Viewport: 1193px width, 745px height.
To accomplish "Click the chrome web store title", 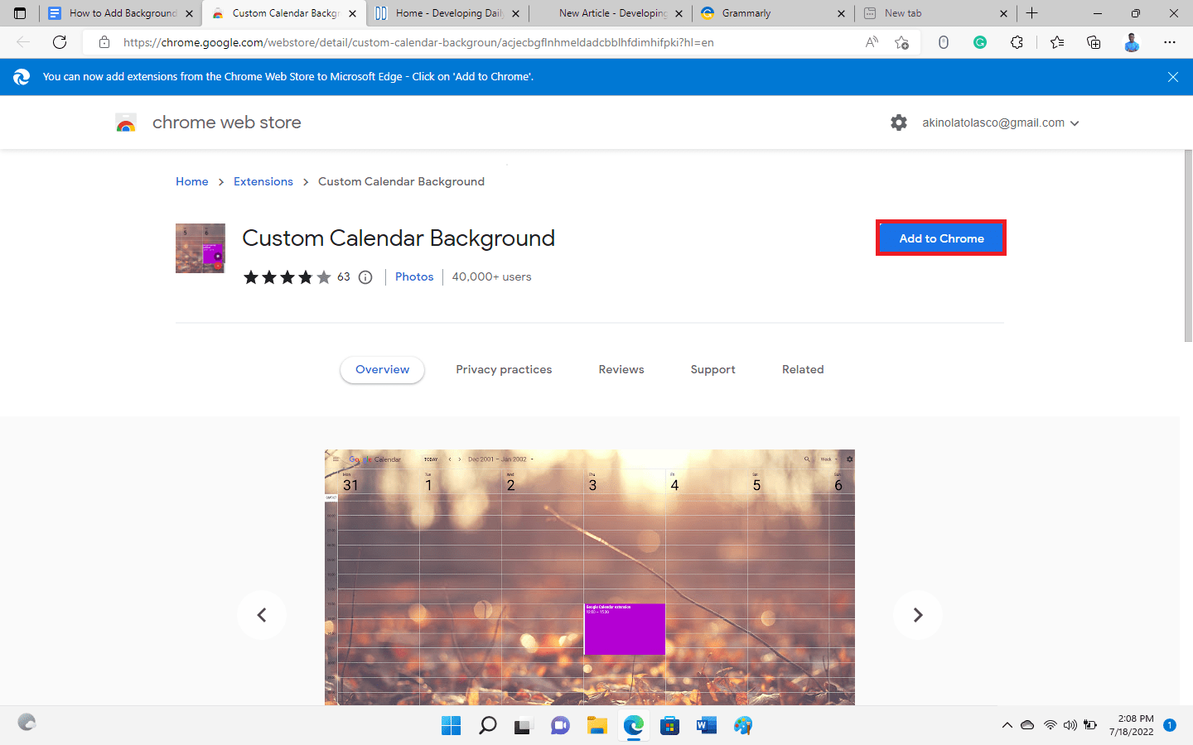I will (x=227, y=123).
